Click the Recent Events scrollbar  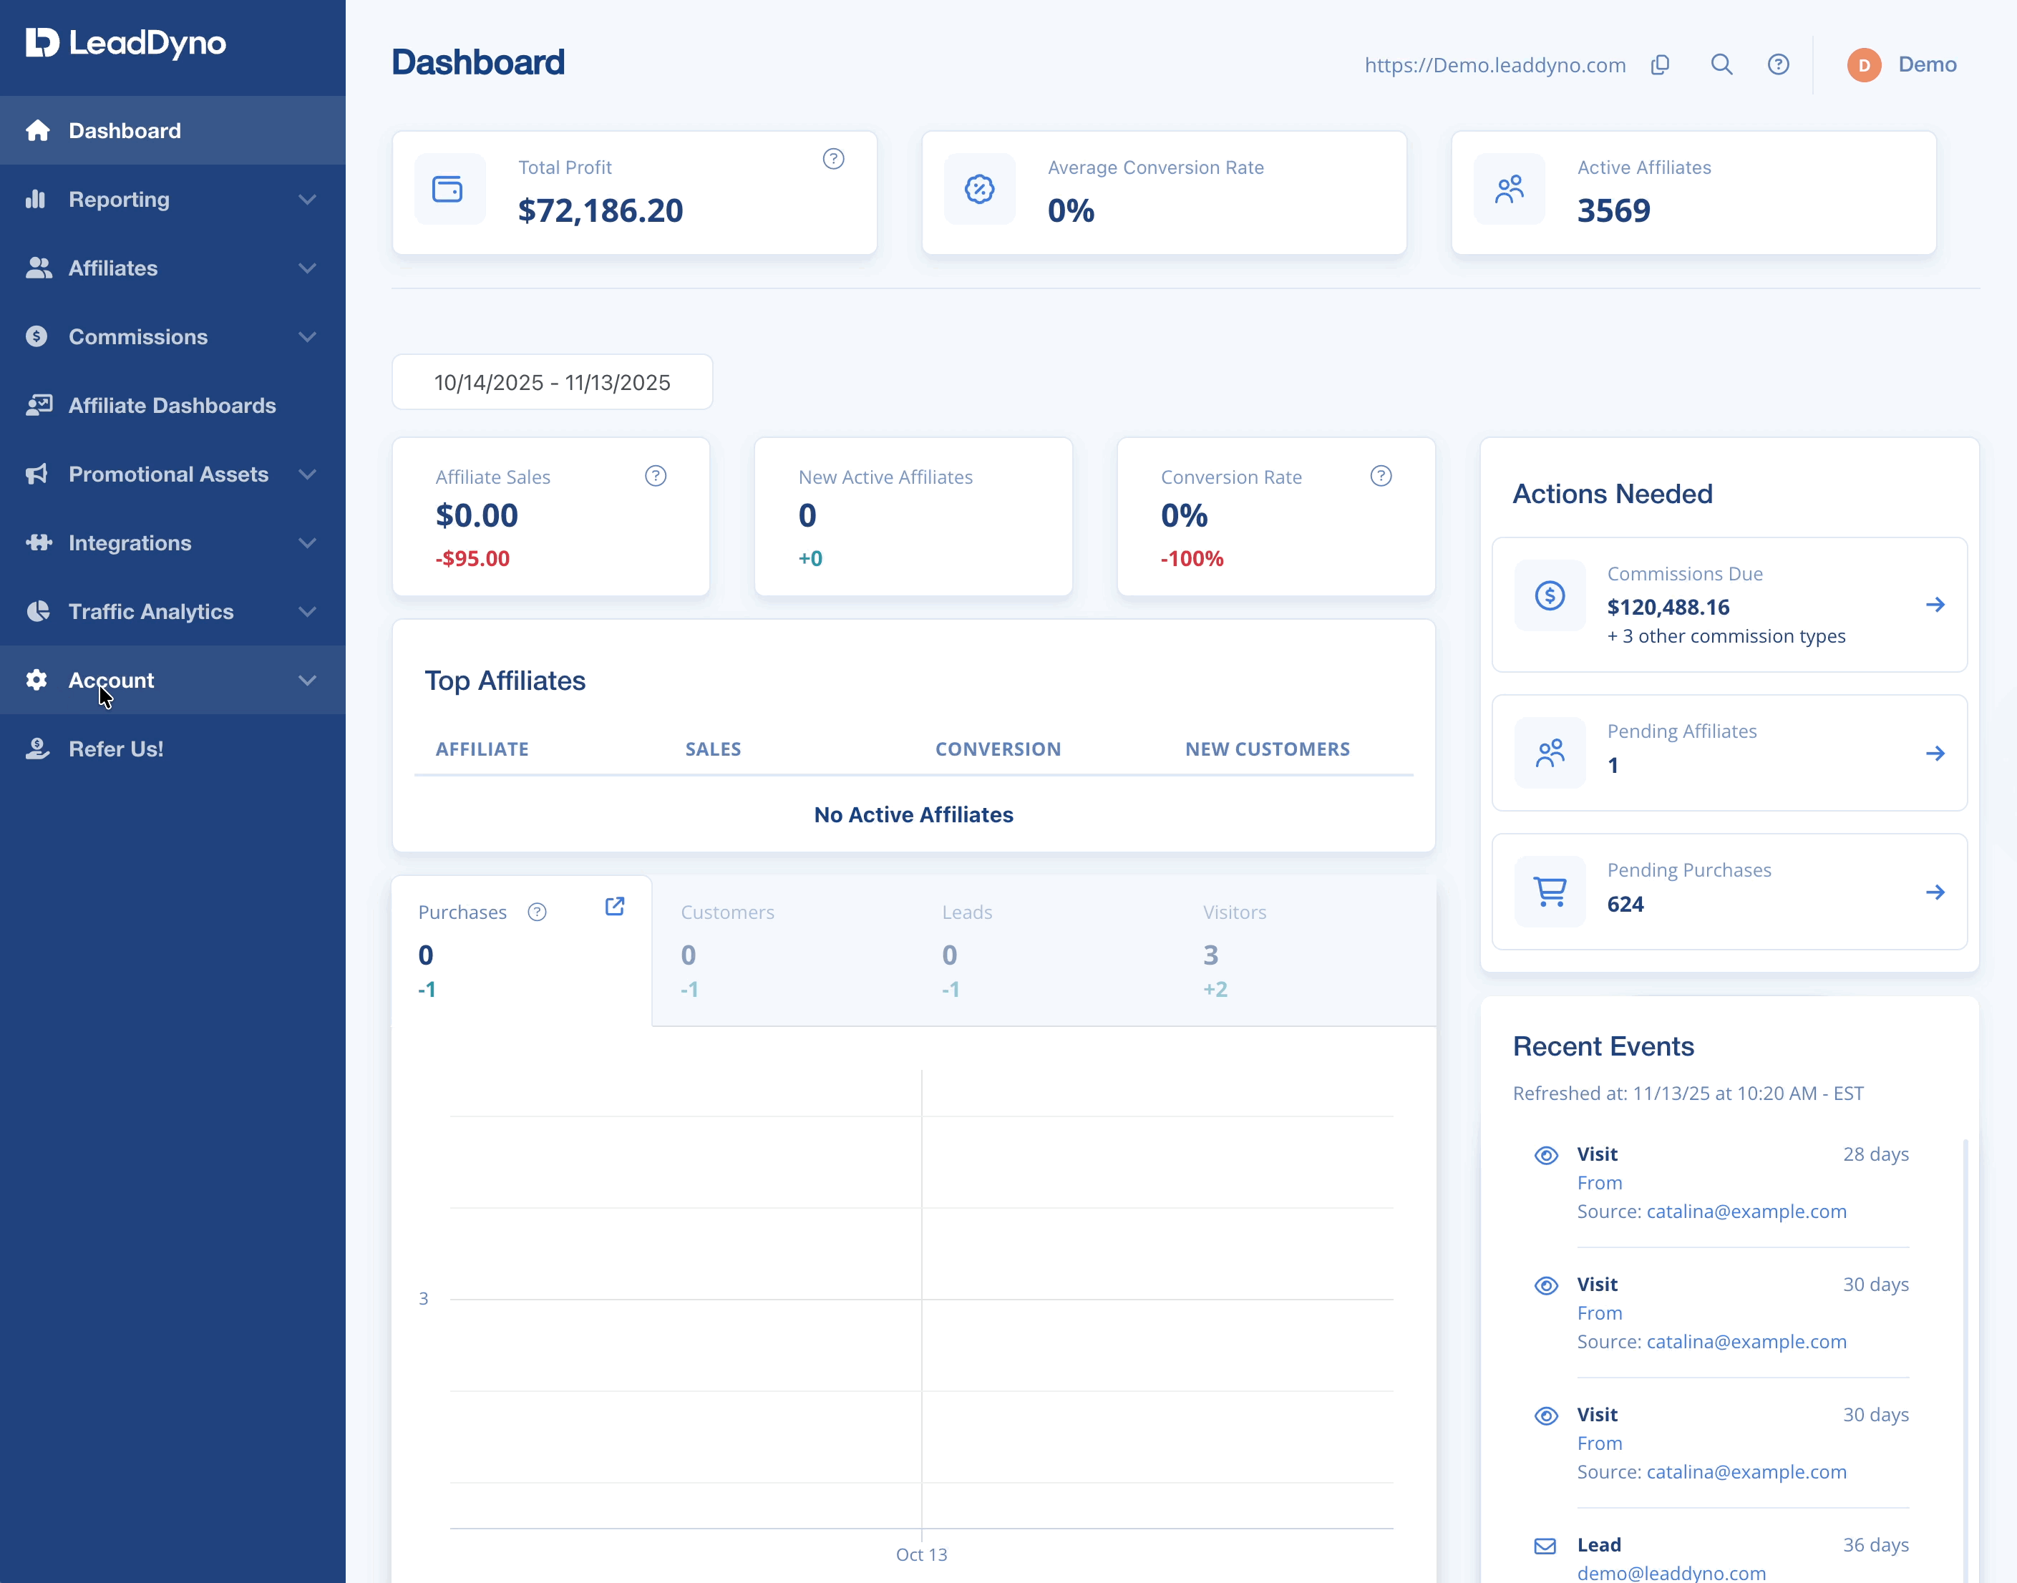pos(1965,1360)
